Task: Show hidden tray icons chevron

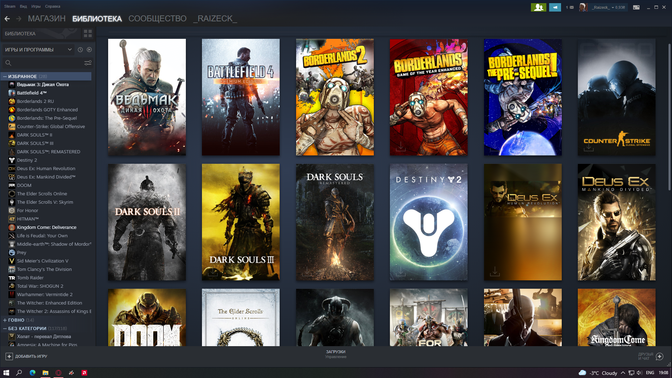Action: point(623,373)
